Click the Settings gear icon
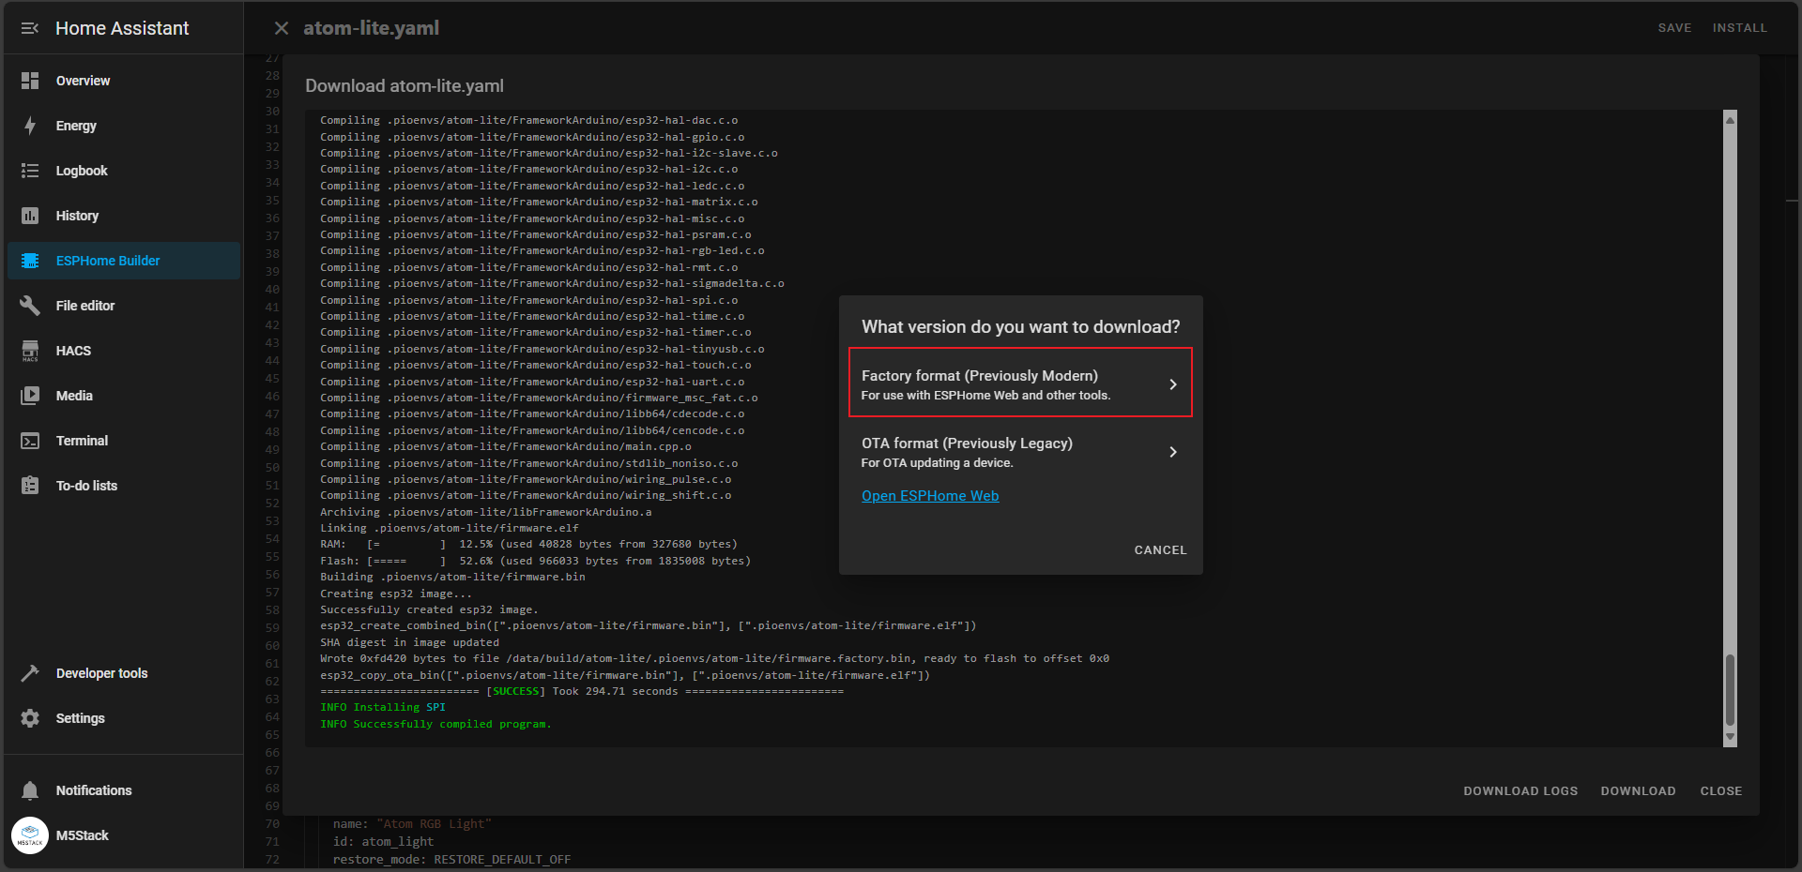The height and width of the screenshot is (872, 1802). (30, 718)
